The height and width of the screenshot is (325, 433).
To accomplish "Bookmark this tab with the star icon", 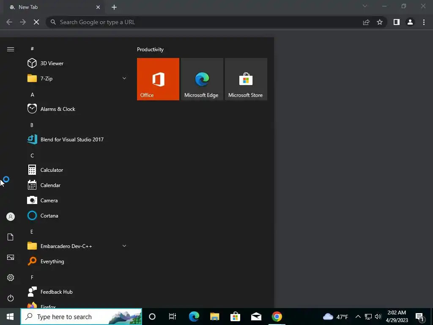I will click(x=380, y=22).
